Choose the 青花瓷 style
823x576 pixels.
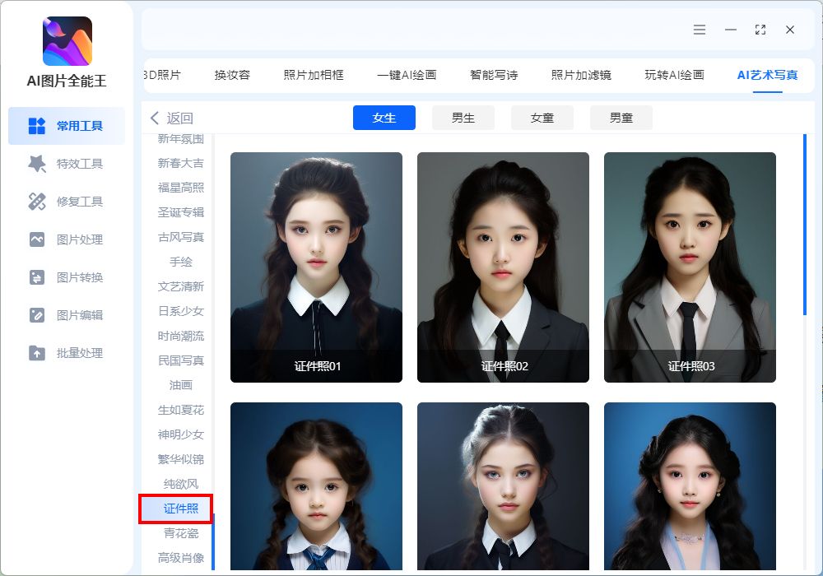pos(180,533)
